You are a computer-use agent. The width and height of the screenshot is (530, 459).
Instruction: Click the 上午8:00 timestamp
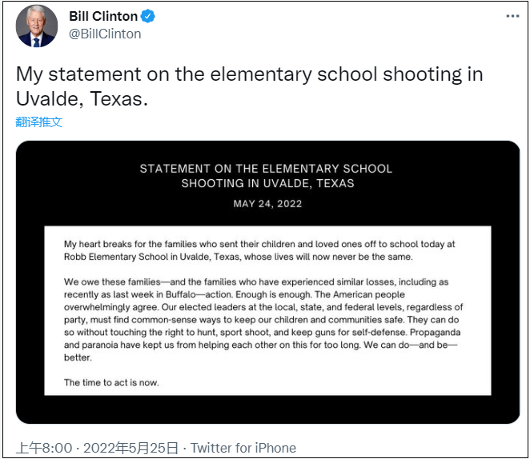45,448
